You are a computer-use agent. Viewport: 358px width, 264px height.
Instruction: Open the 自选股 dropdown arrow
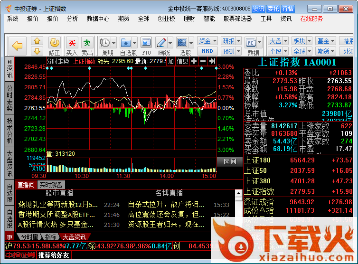pos(135,43)
